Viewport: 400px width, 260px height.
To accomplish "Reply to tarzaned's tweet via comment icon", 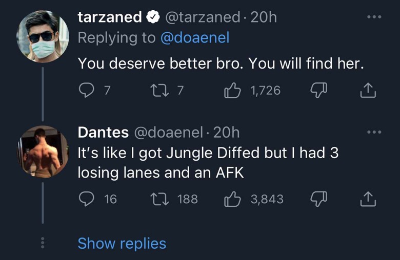I will (87, 90).
